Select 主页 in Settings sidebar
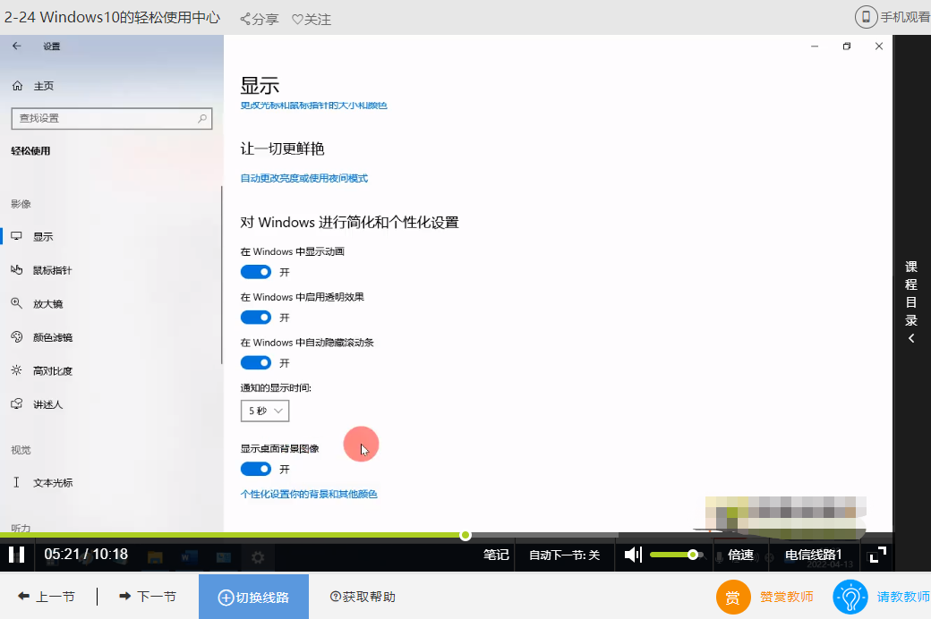 [x=43, y=86]
